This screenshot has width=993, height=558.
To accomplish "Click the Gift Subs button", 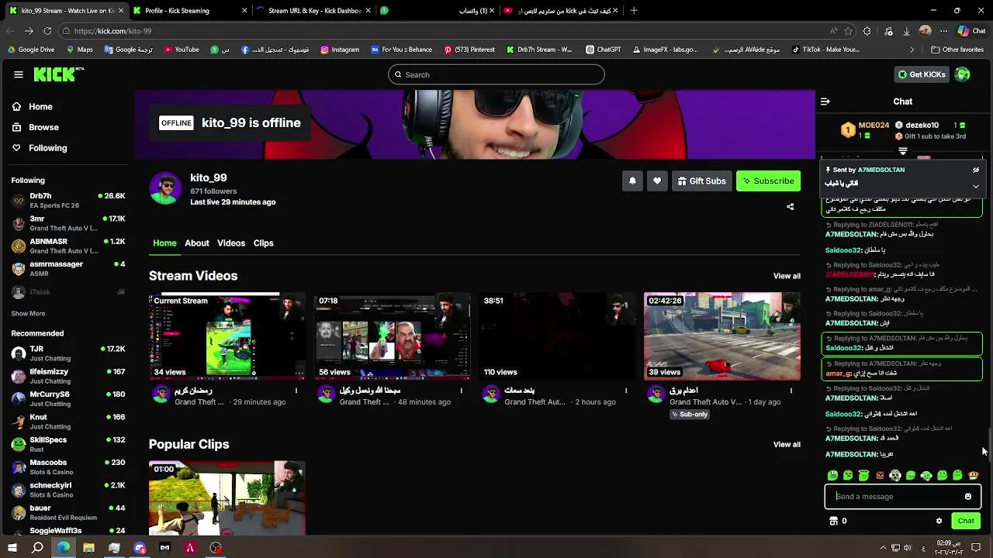I will click(x=701, y=181).
